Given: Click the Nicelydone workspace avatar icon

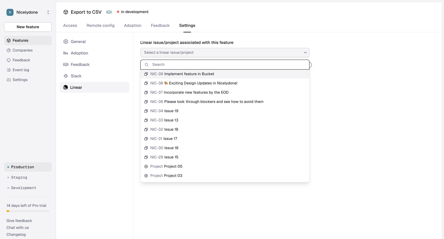Looking at the screenshot, I should tap(10, 12).
